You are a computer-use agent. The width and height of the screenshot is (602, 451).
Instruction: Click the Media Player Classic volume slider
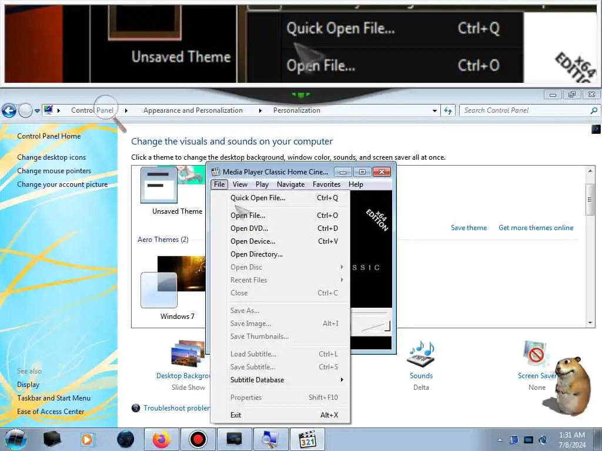pos(375,327)
